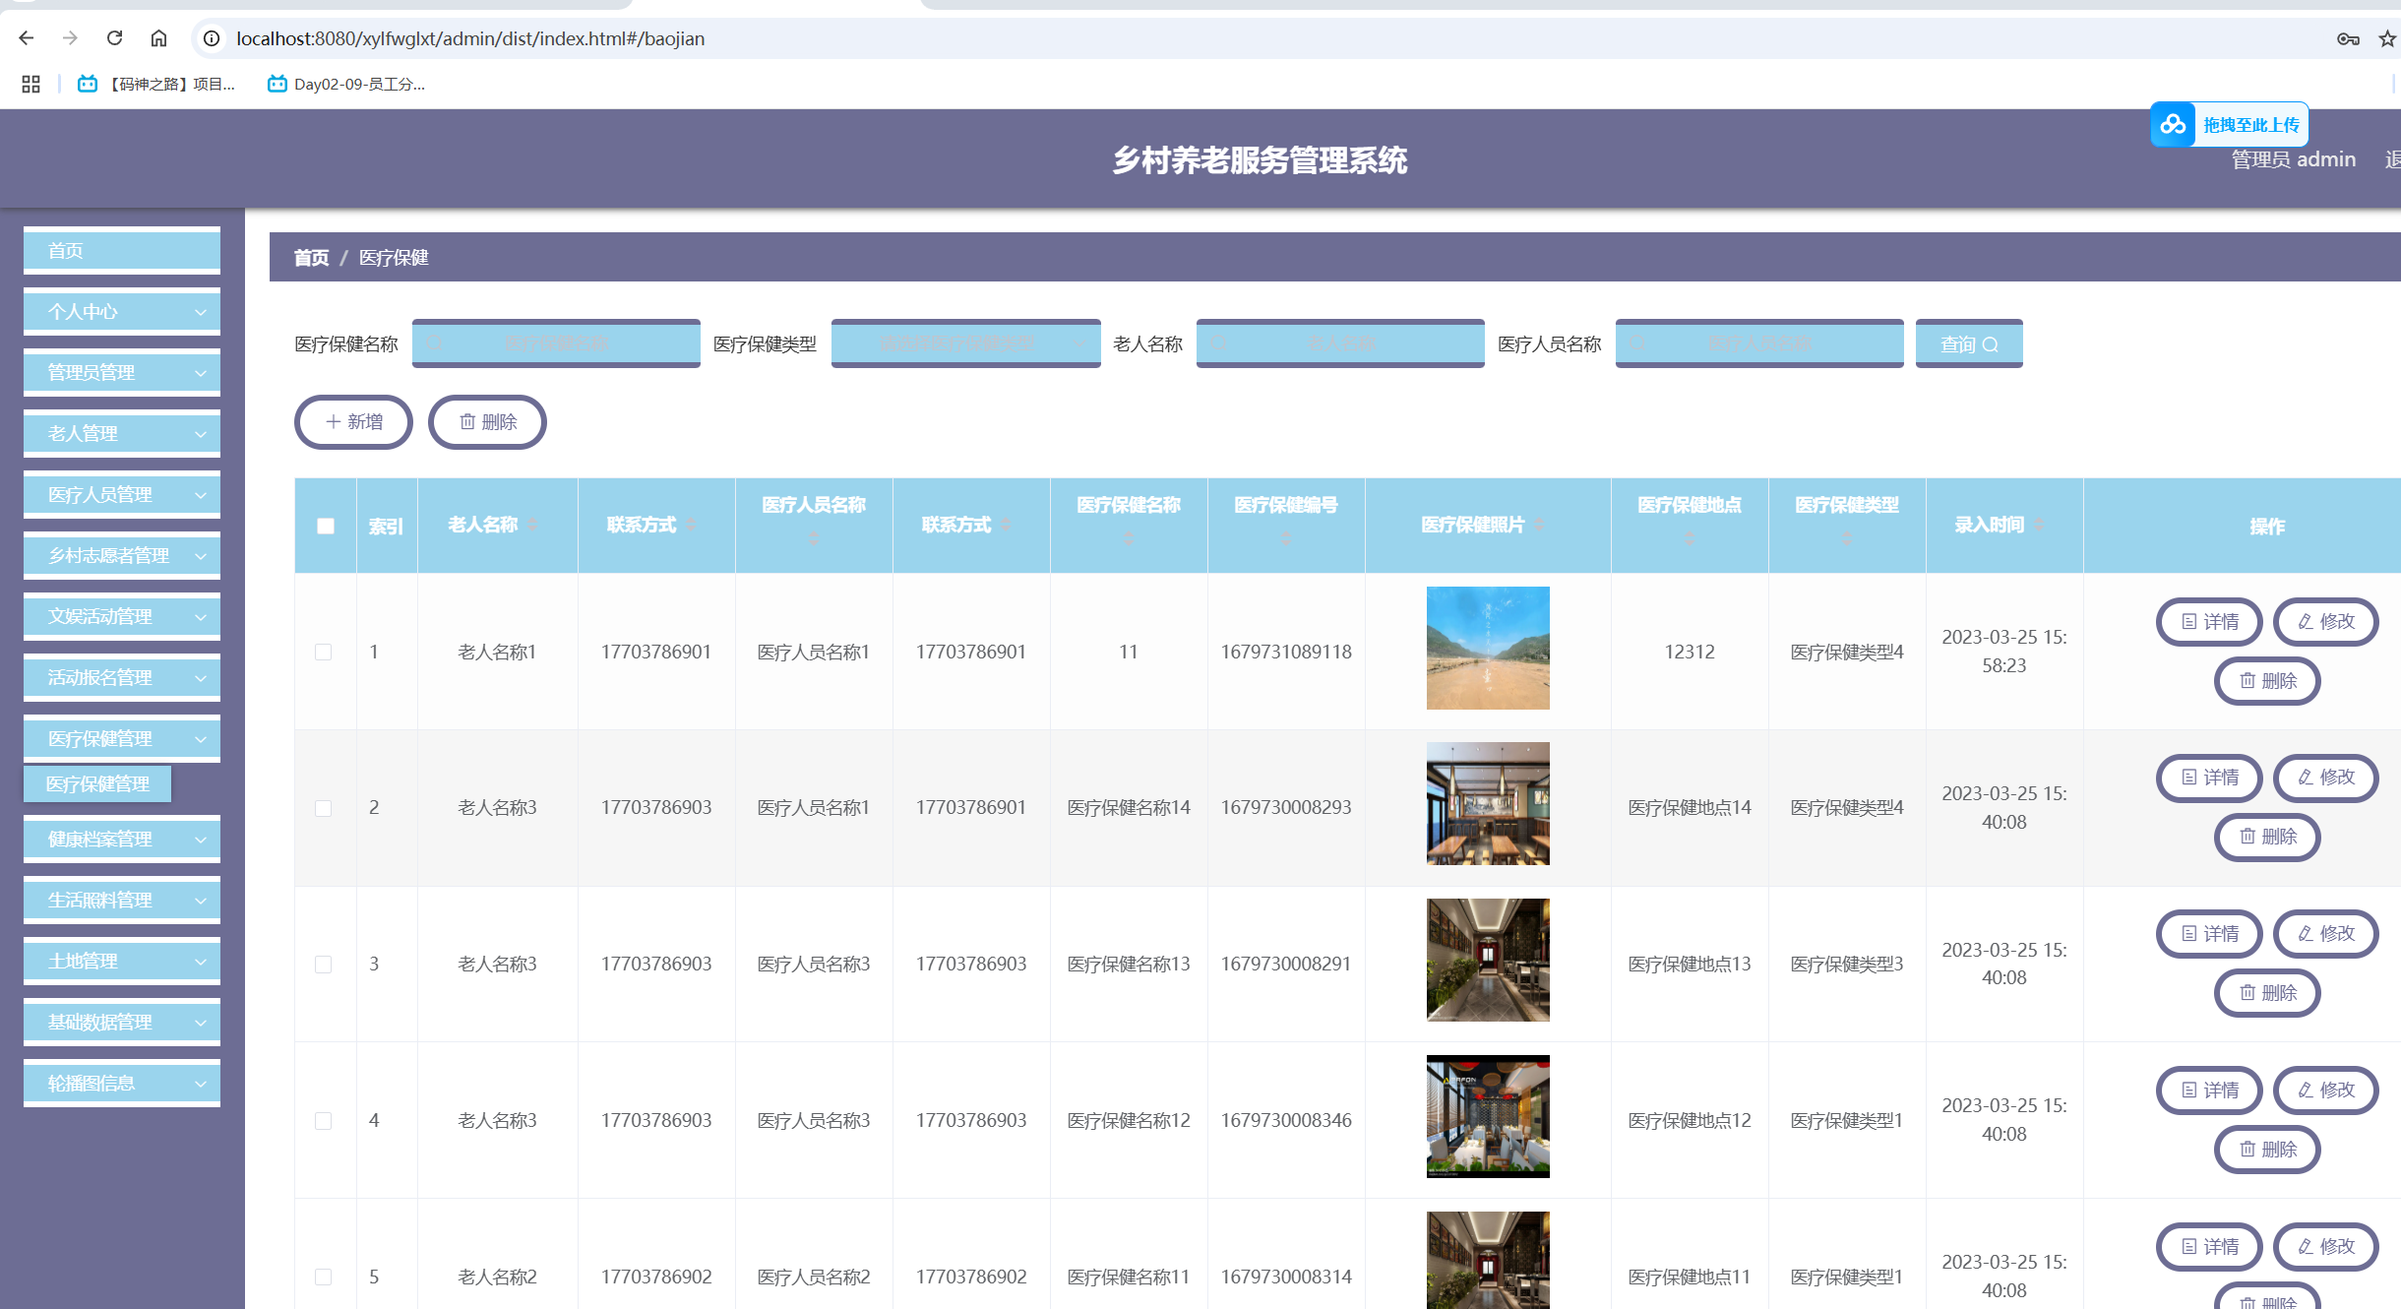The width and height of the screenshot is (2401, 1309).
Task: Select 医疗保健管理 submenu item
Action: point(97,784)
